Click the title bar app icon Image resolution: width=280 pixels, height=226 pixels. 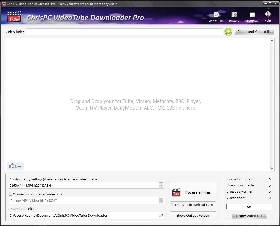point(4,4)
